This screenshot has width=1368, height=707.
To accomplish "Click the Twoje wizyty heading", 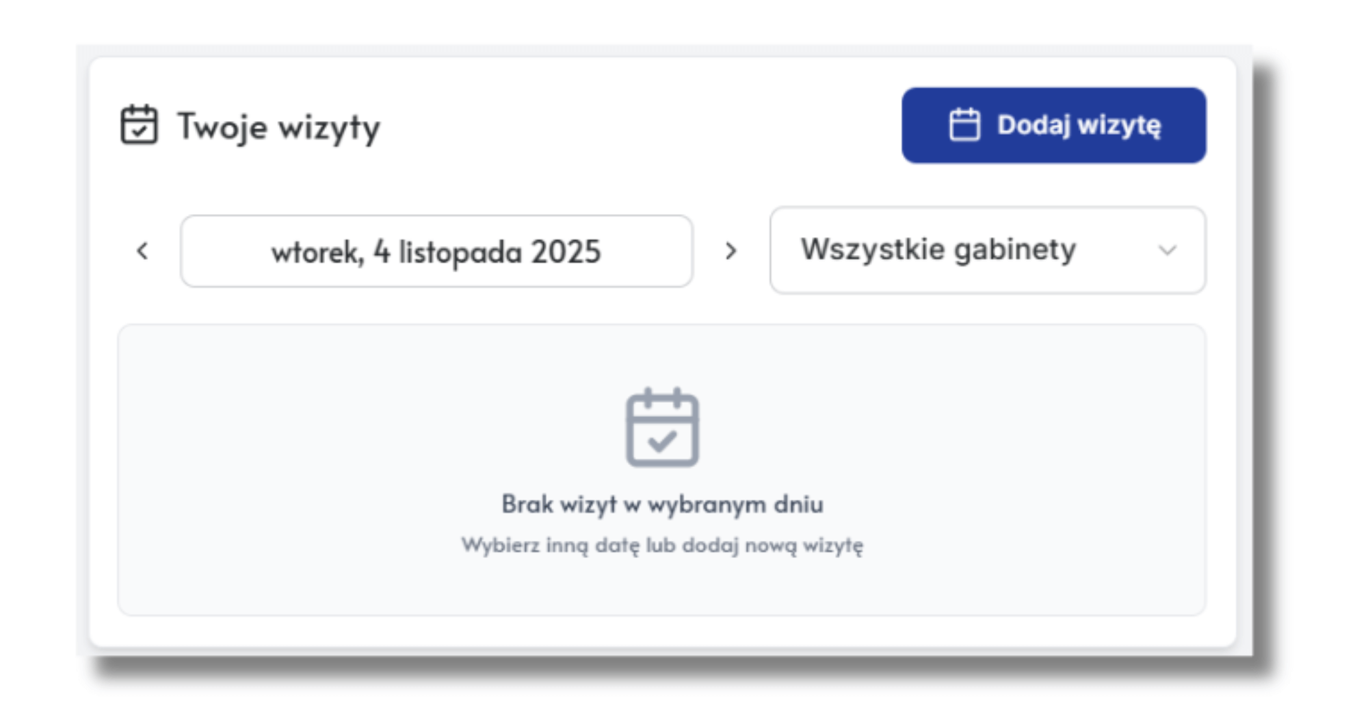I will point(278,127).
